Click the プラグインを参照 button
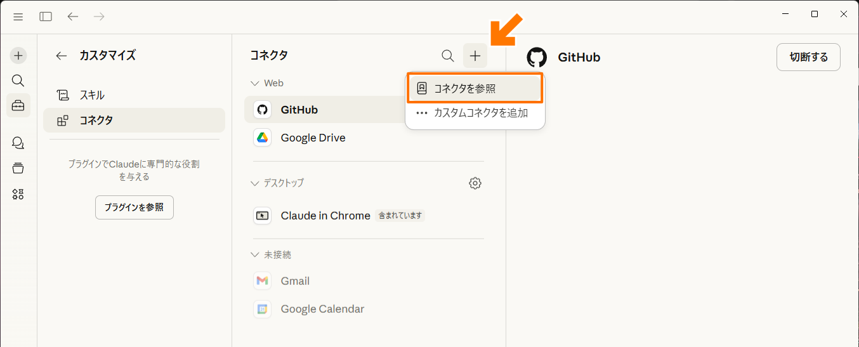 coord(134,207)
